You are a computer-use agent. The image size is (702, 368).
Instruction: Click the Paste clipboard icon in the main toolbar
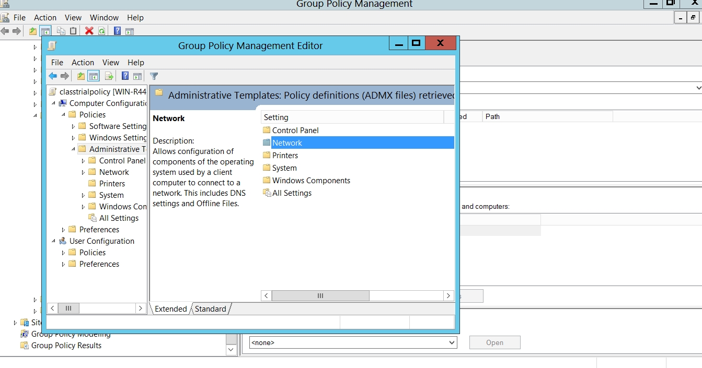click(x=73, y=31)
